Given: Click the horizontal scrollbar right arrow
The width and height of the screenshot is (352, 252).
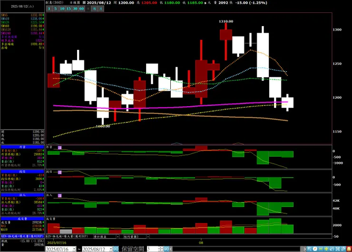Looking at the screenshot, I should point(304,249).
